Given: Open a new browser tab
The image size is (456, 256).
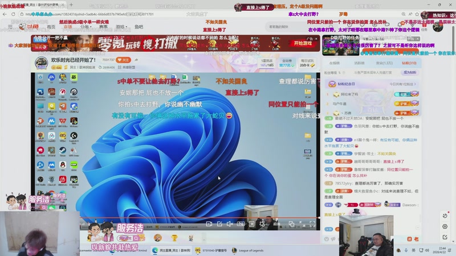Looking at the screenshot, I should click(71, 5).
